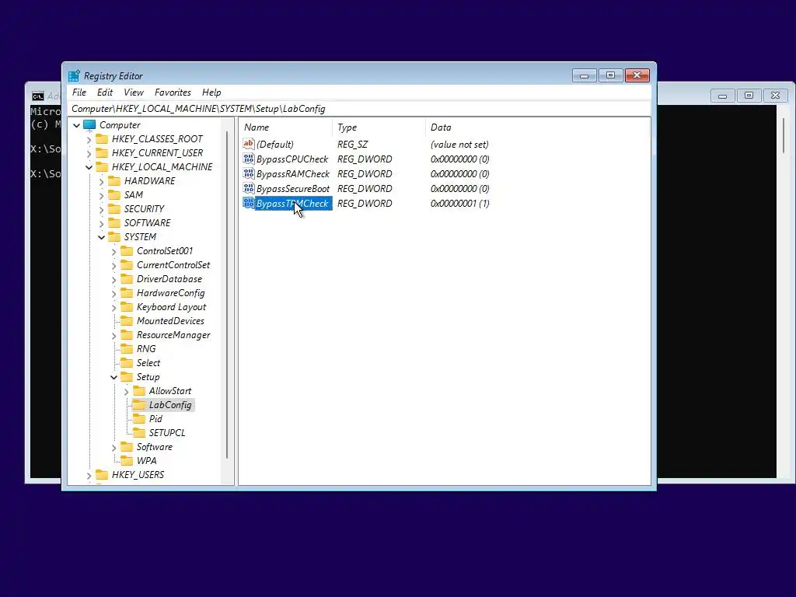
Task: Collapse the Setup key
Action: (113, 377)
